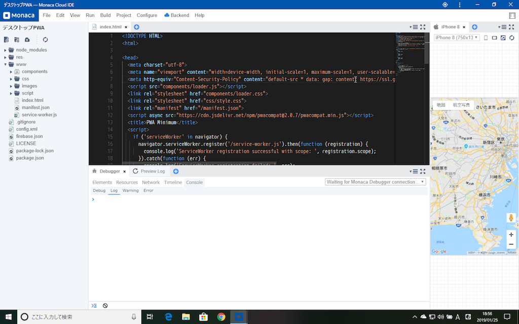Close the iPhone 8 preview tab
519x324 pixels.
point(464,27)
